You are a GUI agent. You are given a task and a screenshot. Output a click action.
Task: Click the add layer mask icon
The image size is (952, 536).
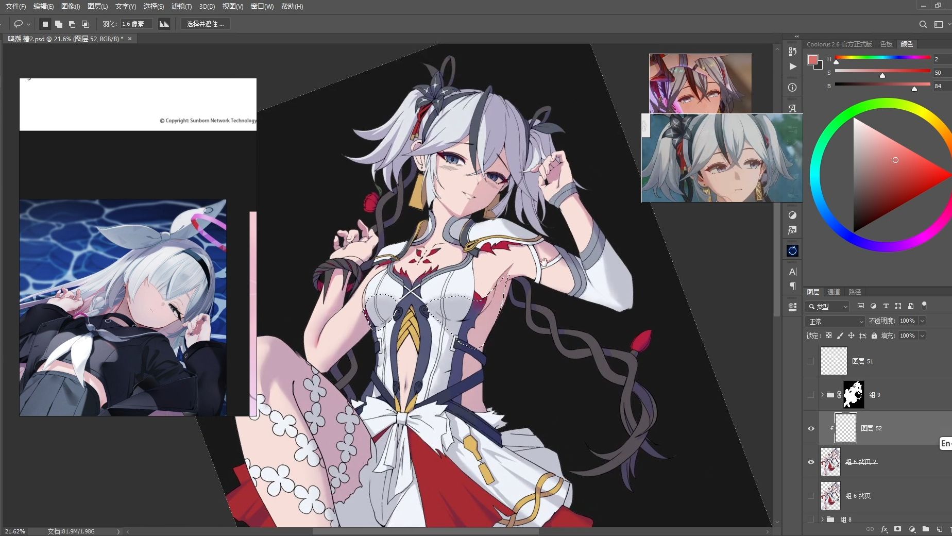pyautogui.click(x=898, y=529)
